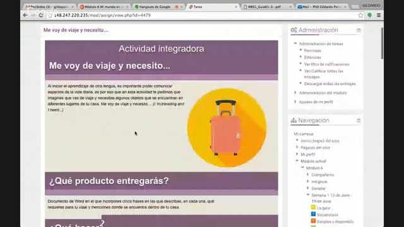Image resolution: width=404 pixels, height=227 pixels.
Task: Reload the page with the refresh icon
Action: click(x=40, y=15)
